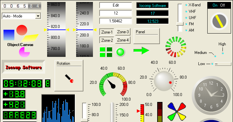Click the red dot on Rotation pointer
This screenshot has height=122, width=233.
click(x=72, y=81)
